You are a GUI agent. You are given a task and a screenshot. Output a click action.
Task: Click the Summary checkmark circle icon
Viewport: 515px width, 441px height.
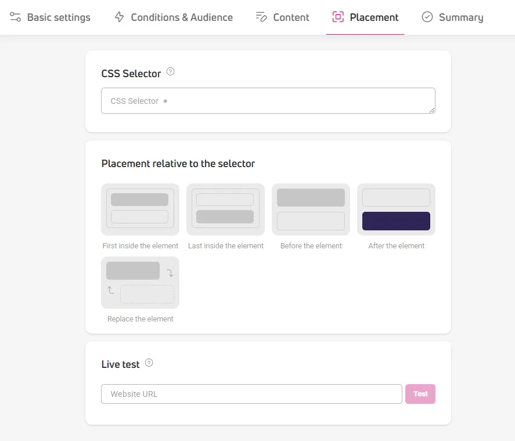427,17
